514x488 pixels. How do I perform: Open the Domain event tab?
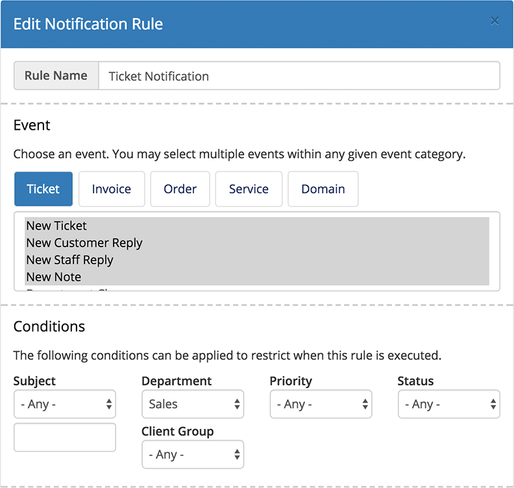click(323, 189)
